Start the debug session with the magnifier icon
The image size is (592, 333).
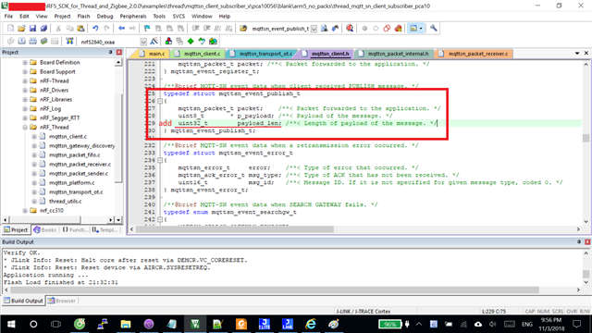click(x=350, y=29)
